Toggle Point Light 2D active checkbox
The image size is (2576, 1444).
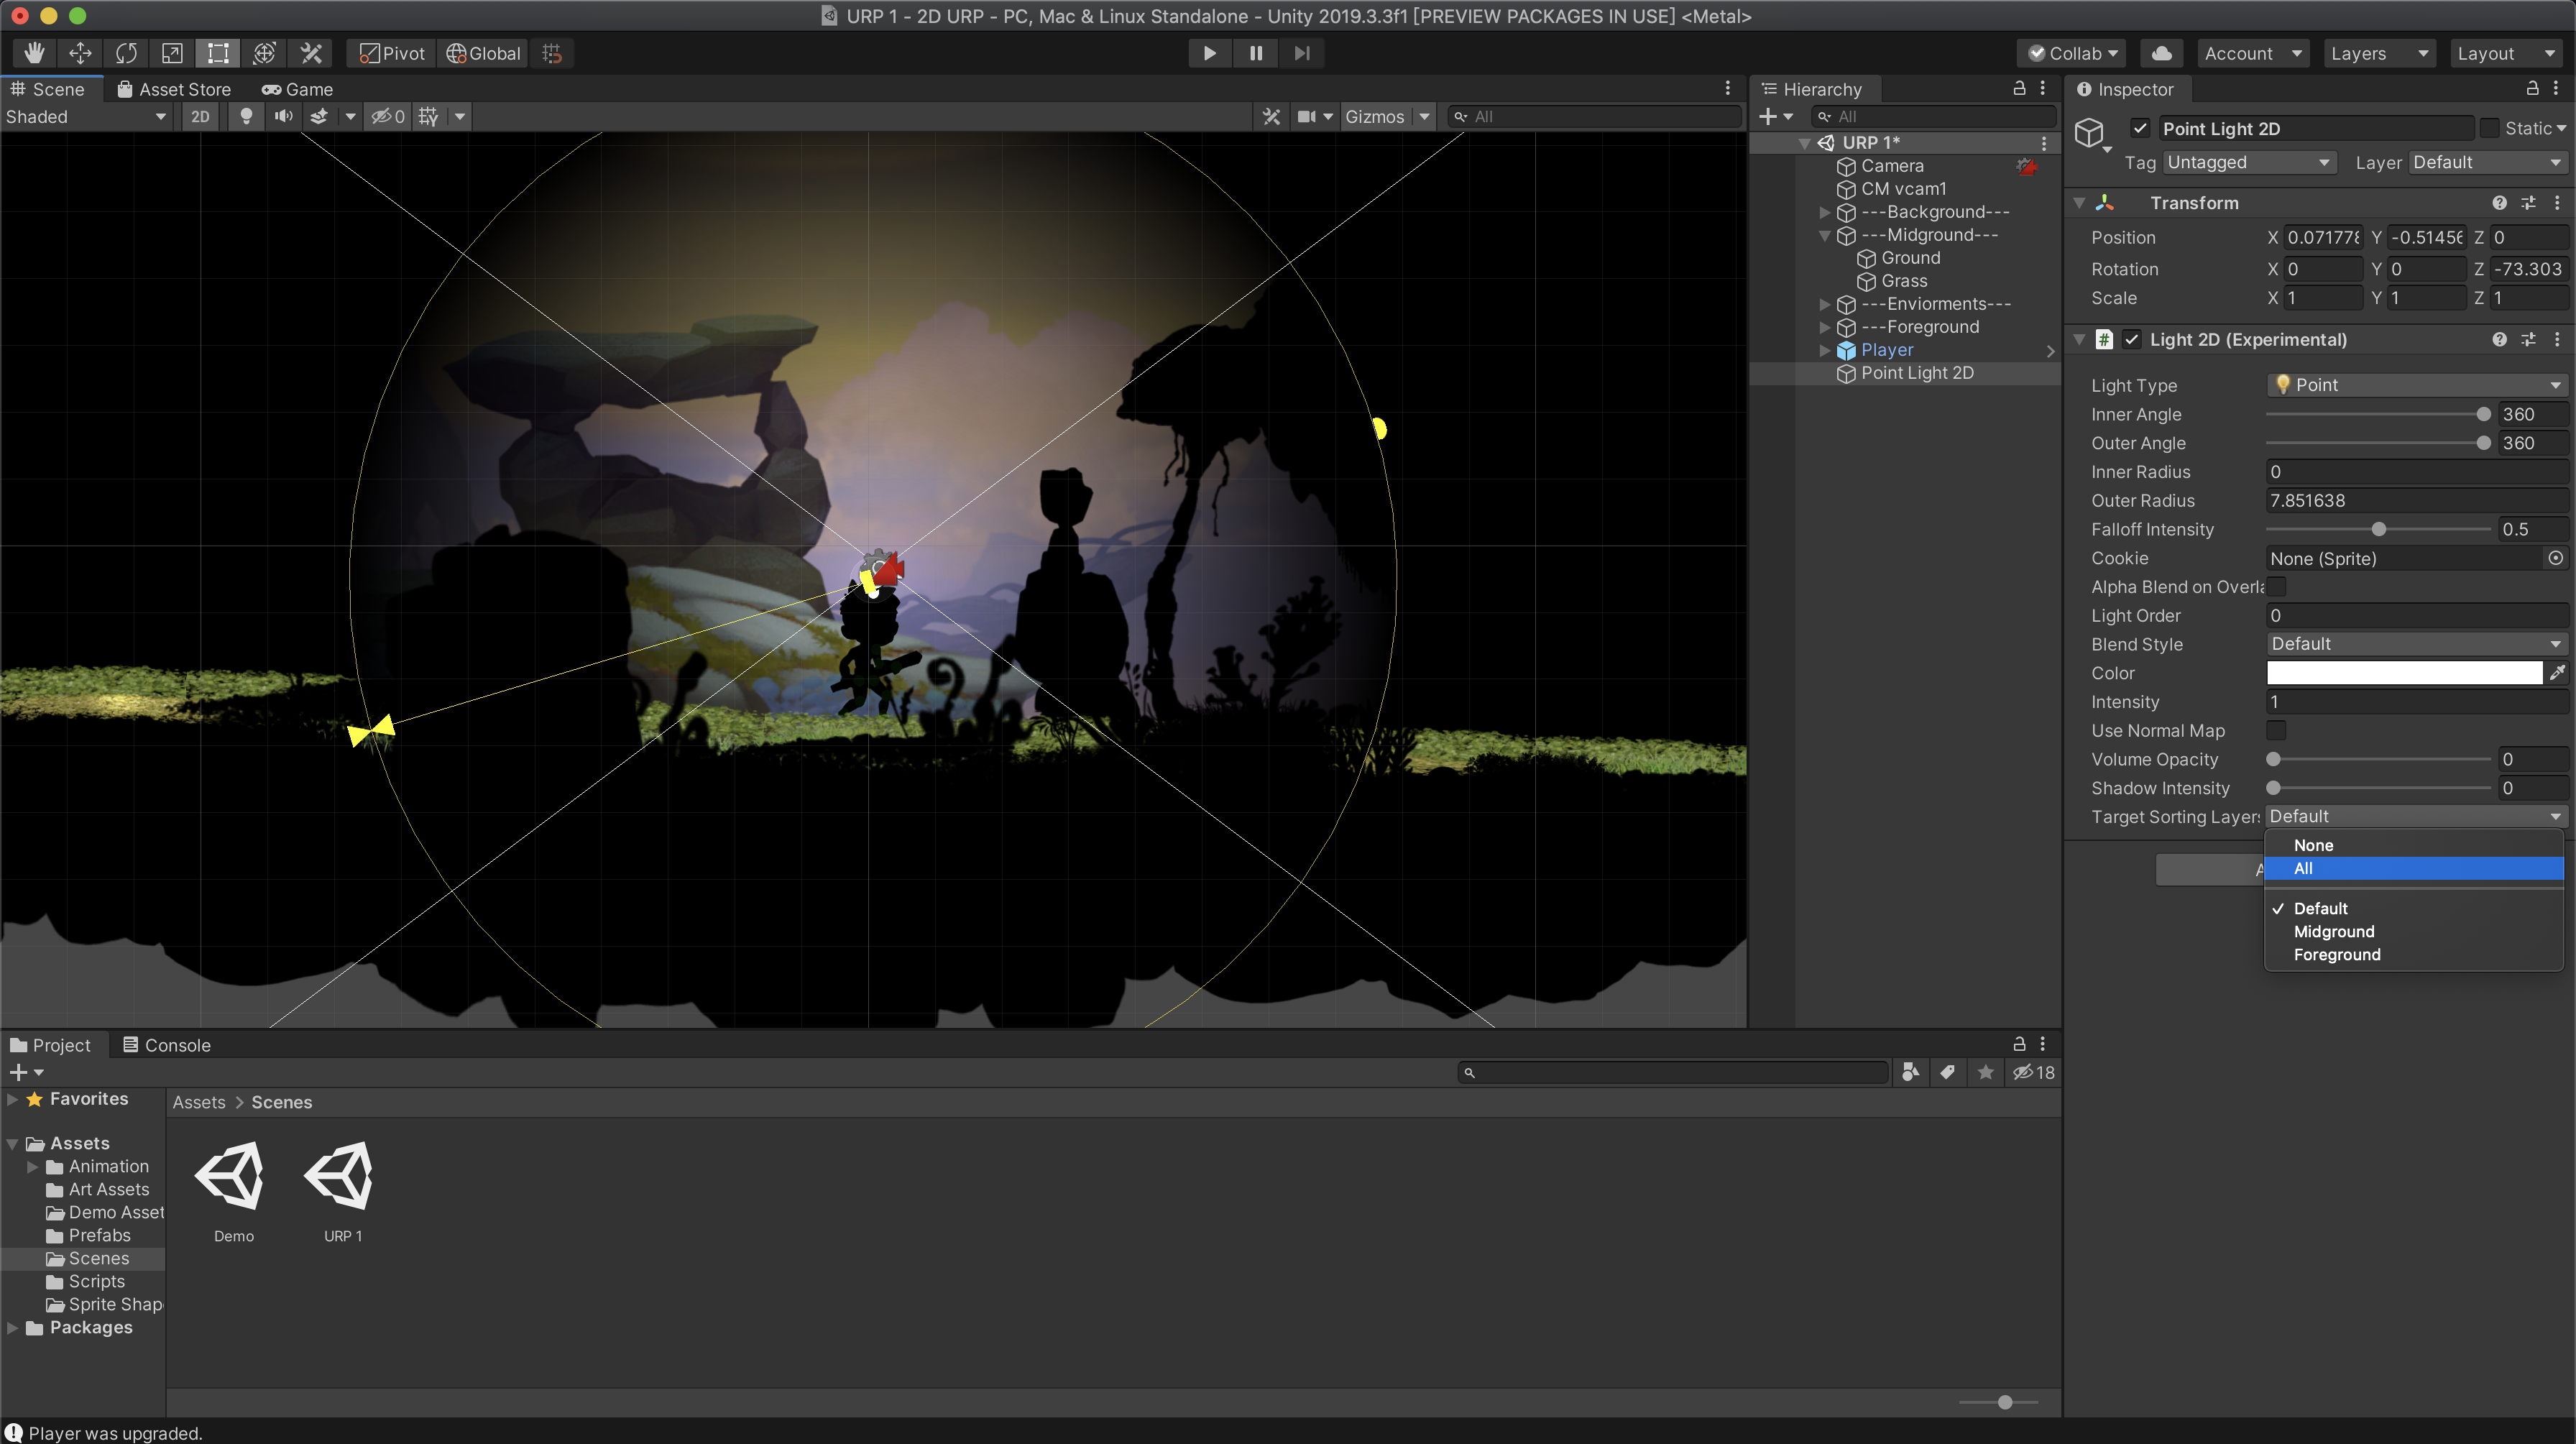click(x=2140, y=128)
